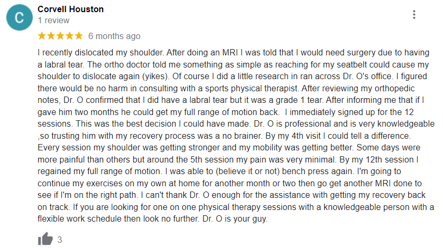Click the fifth gold rating star
The height and width of the screenshot is (248, 443).
tap(79, 36)
